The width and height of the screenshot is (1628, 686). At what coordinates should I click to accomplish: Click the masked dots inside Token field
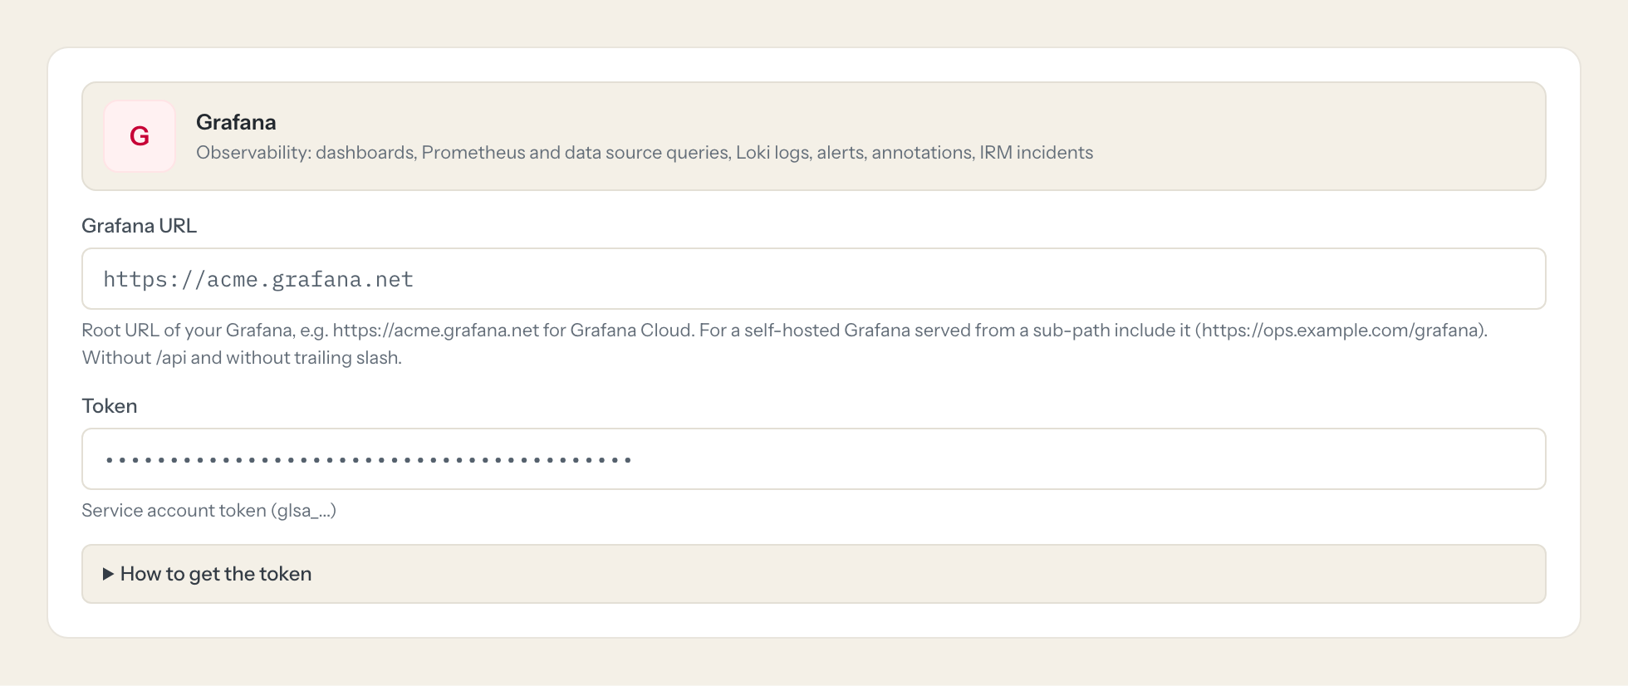point(369,459)
